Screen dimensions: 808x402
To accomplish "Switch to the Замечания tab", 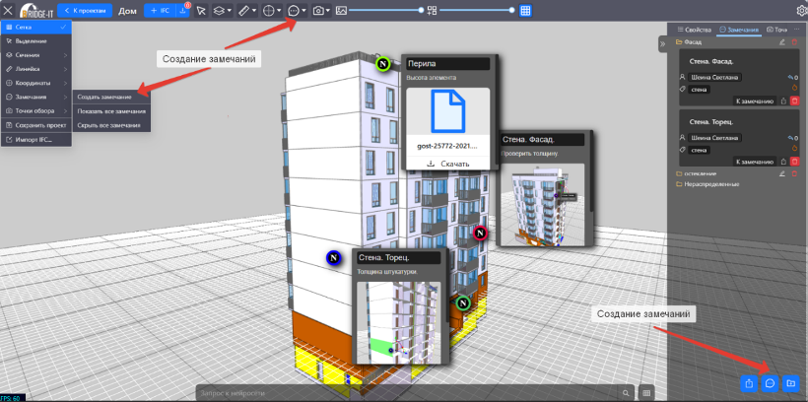I will point(739,30).
